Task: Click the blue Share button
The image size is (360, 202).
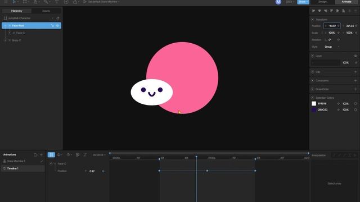Action: click(x=303, y=2)
